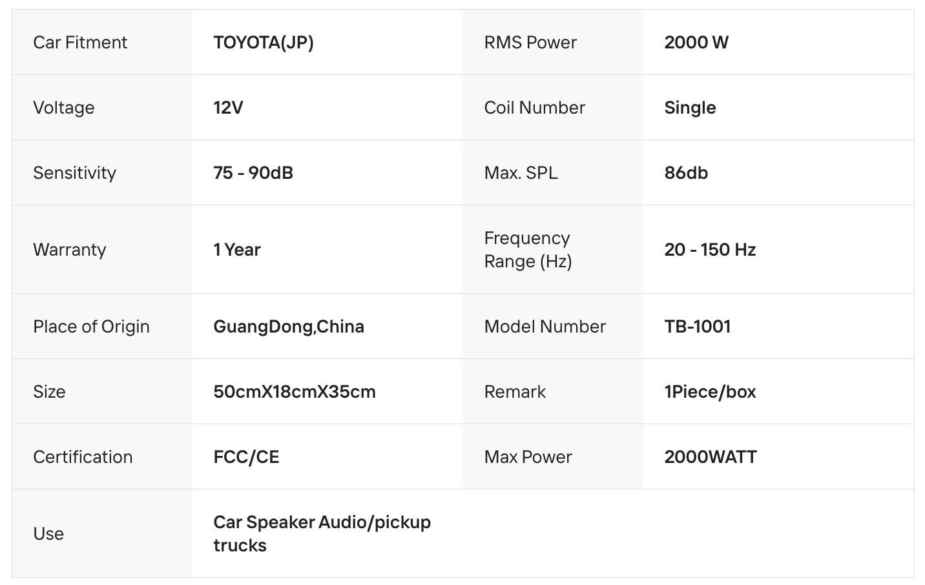Click the RMS Power label
The image size is (925, 585).
[530, 43]
